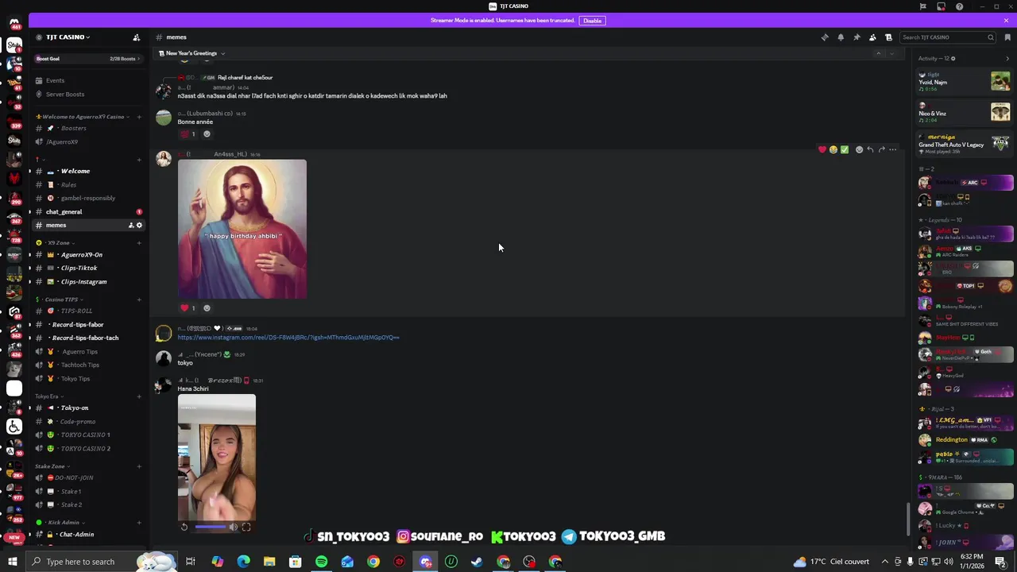The image size is (1017, 572).
Task: Open Grand Theft Auto V Legacy activity card
Action: click(964, 144)
